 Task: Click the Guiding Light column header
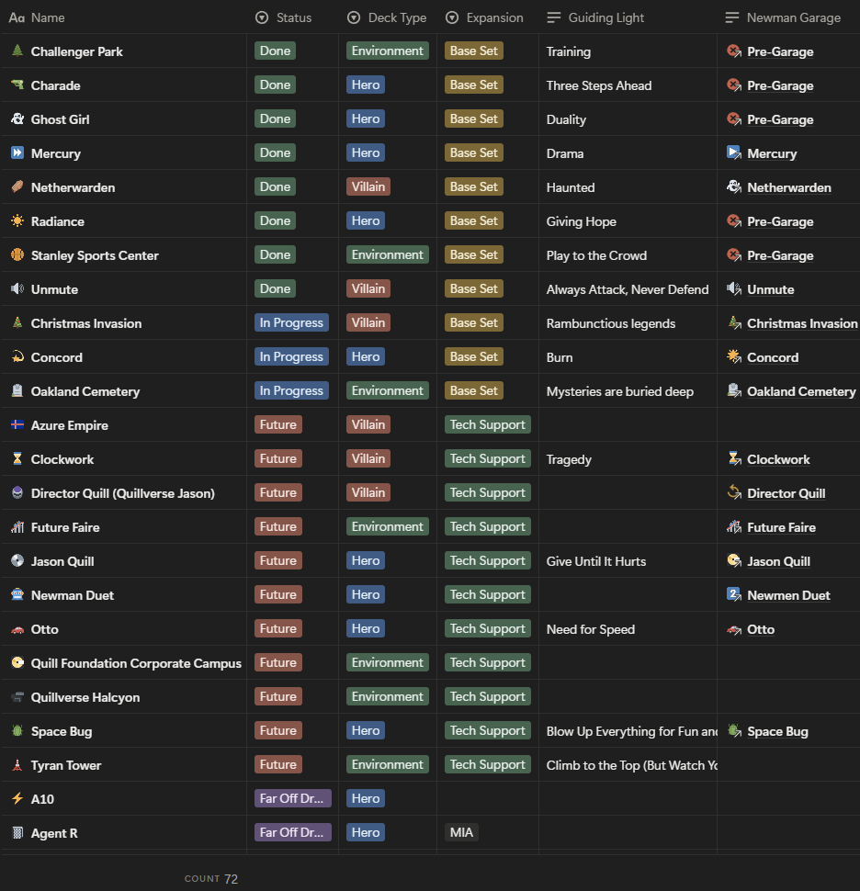(x=605, y=17)
